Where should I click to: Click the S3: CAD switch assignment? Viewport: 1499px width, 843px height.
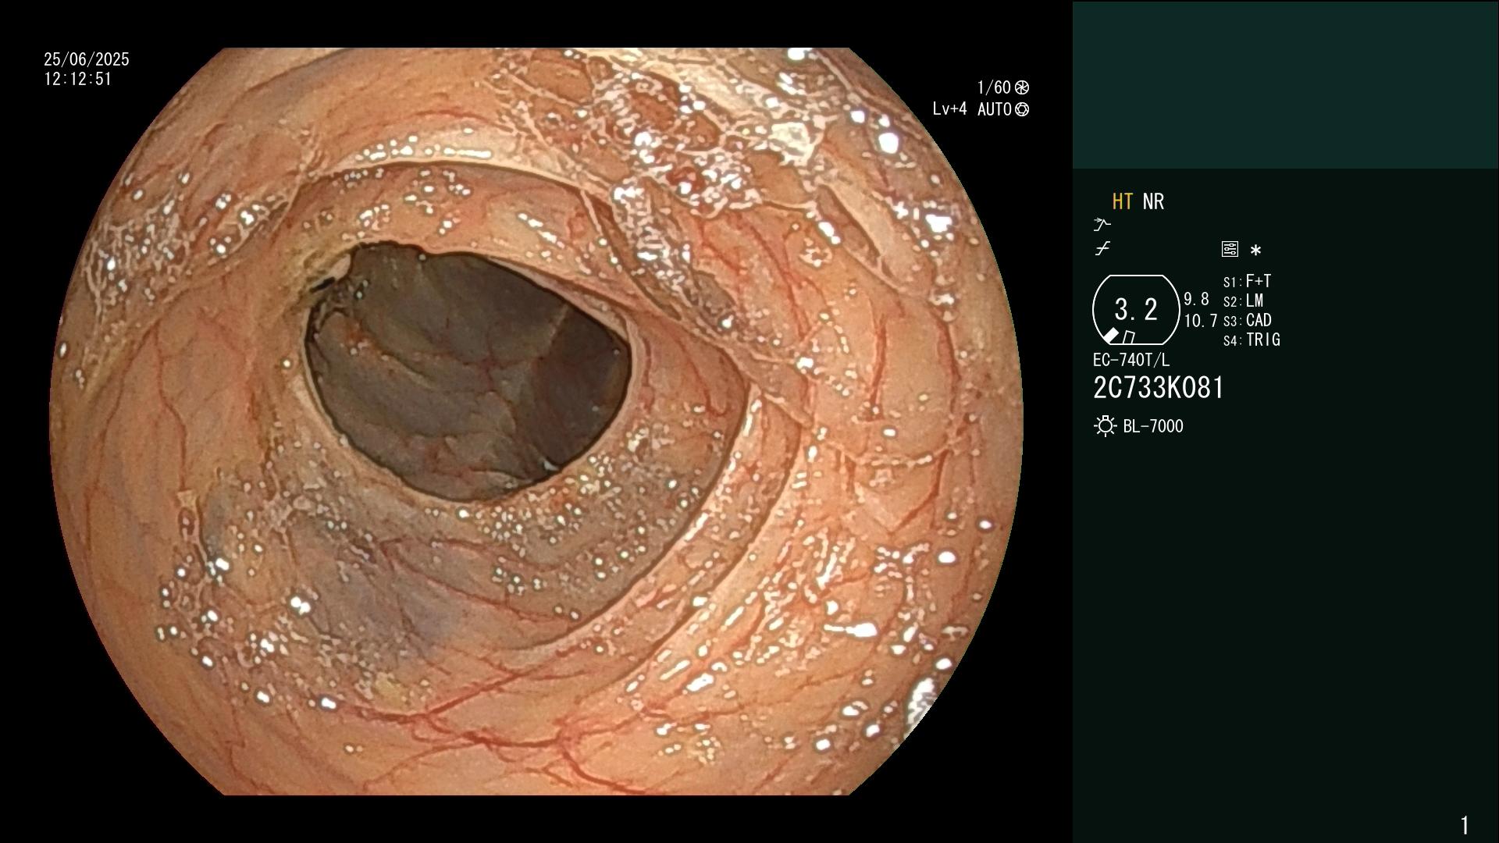pyautogui.click(x=1247, y=320)
